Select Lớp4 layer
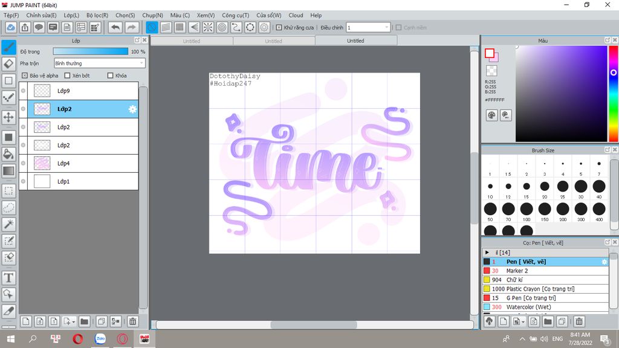This screenshot has height=348, width=619. 79,163
